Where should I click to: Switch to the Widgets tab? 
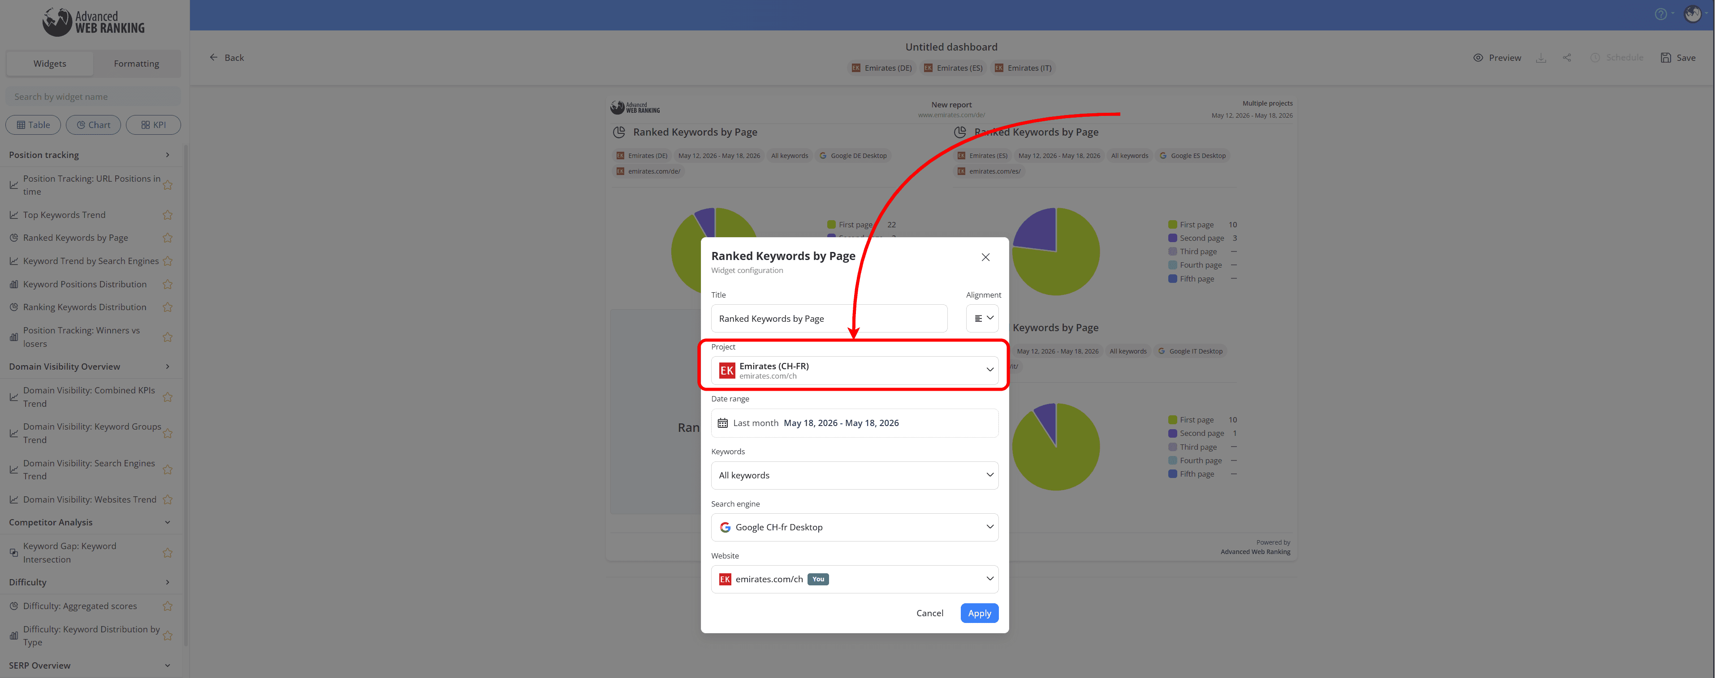(50, 64)
